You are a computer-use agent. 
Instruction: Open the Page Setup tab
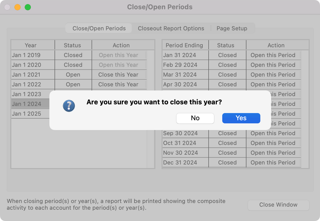(232, 28)
